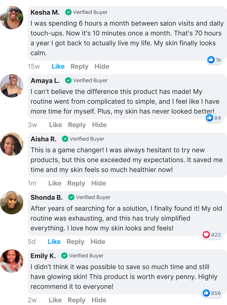227x305 pixels.
Task: Click the verified badge beside Shonda B.
Action: click(x=71, y=197)
